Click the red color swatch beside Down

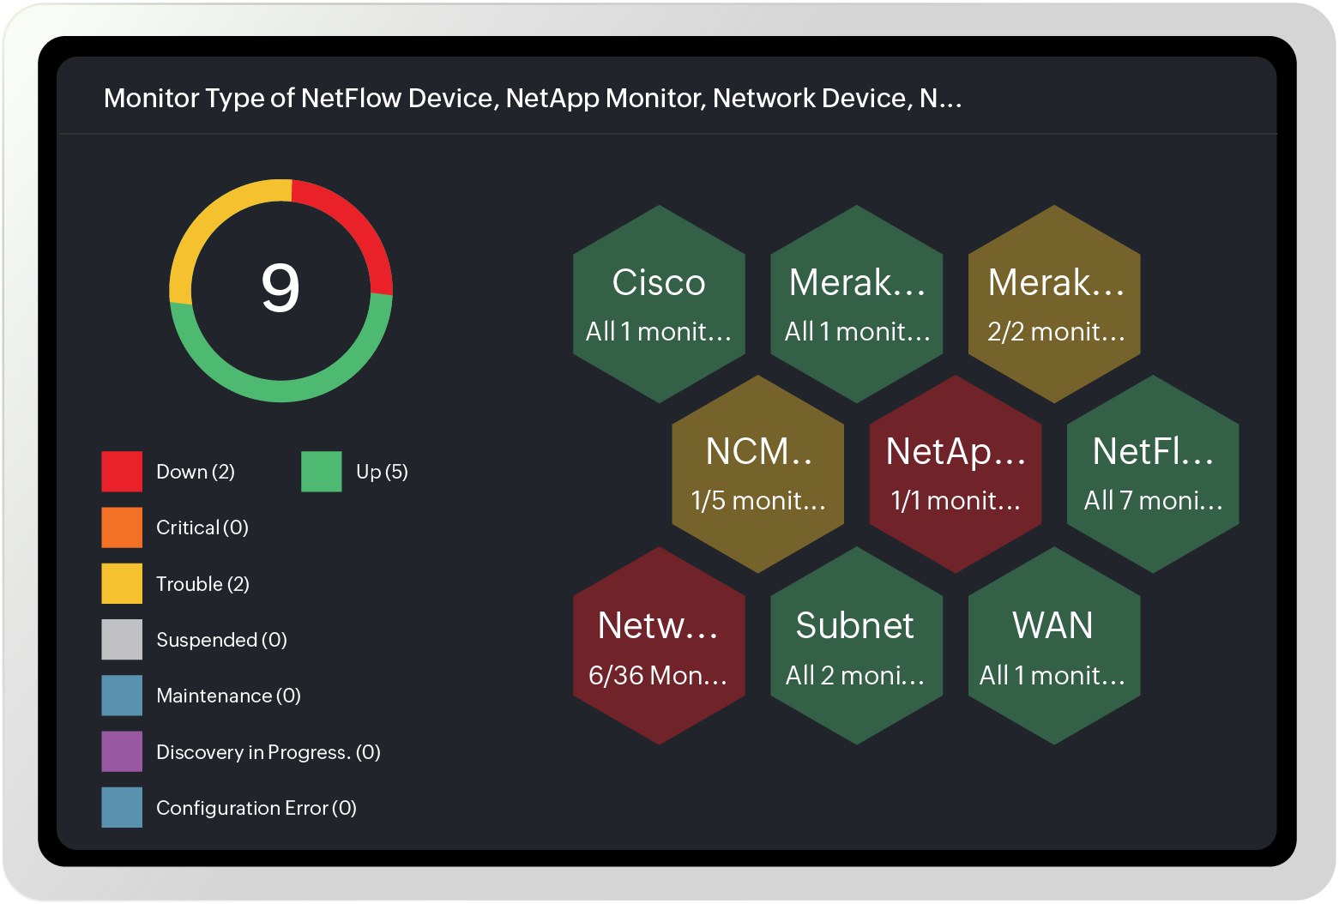click(x=122, y=472)
